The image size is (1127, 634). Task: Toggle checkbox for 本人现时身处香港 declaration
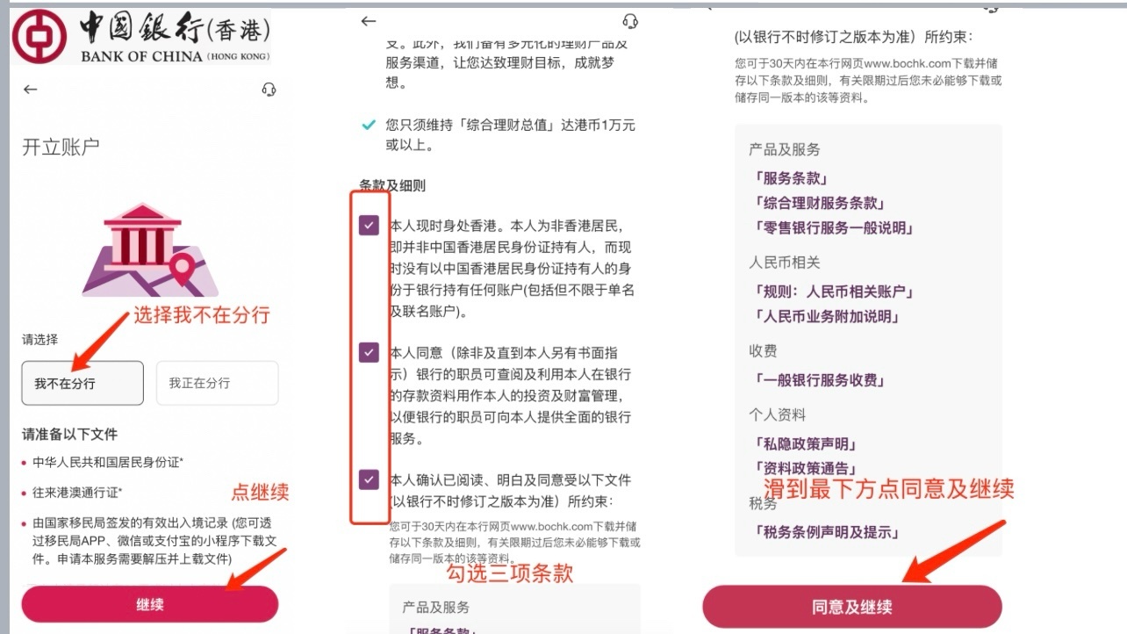(369, 226)
